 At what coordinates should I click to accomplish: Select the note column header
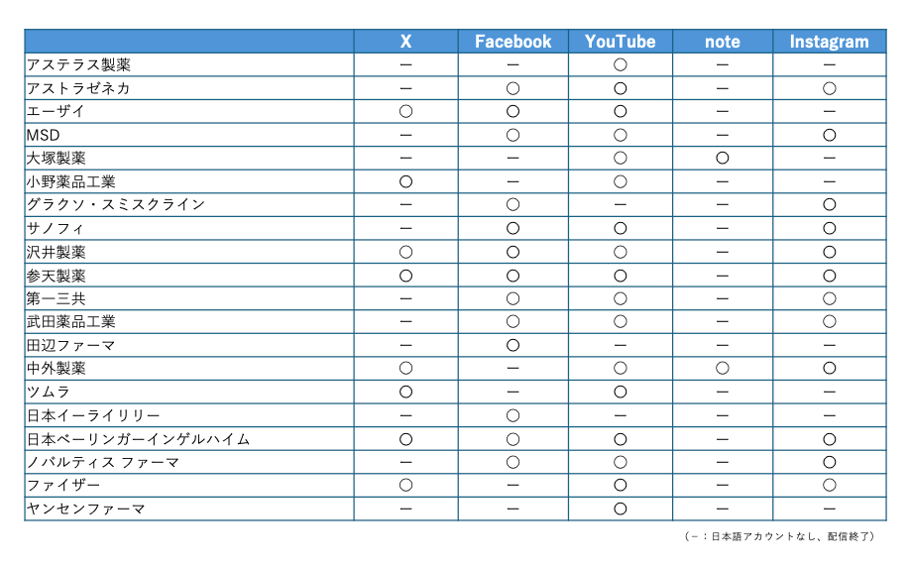point(722,42)
